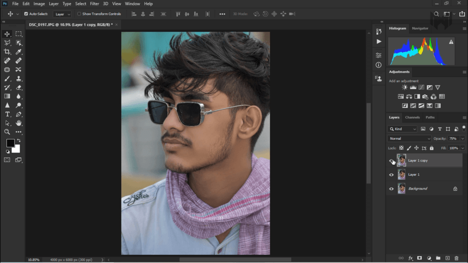The image size is (468, 263).
Task: Add a layer mask
Action: [420, 258]
